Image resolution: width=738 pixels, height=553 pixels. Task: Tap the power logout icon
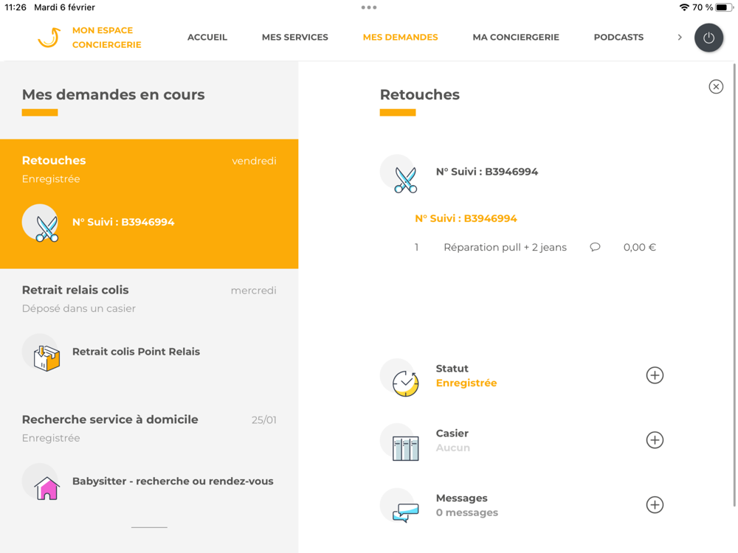click(708, 38)
